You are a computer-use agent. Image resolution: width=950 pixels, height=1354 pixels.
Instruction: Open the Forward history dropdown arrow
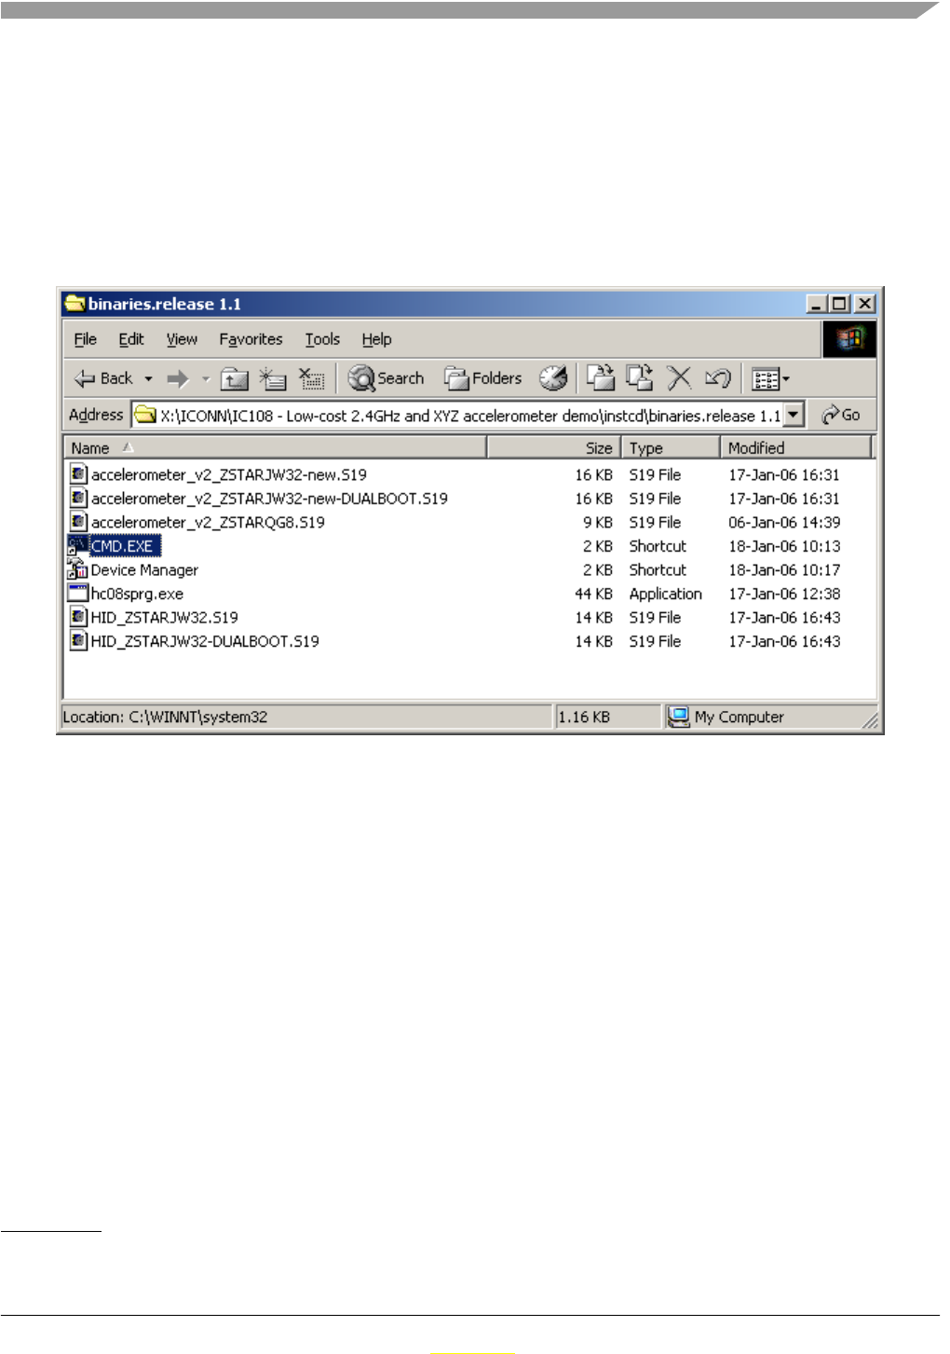(205, 379)
